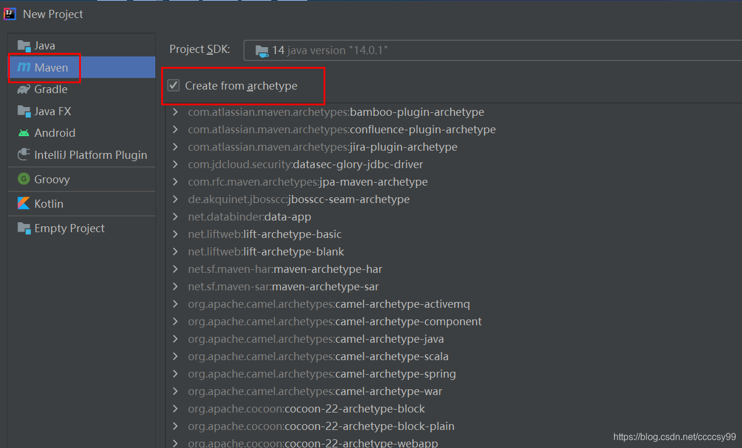Select the camel-archetype-java row text
This screenshot has width=742, height=448.
(x=316, y=339)
